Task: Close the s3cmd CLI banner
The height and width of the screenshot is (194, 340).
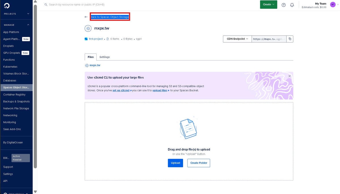Action: [289, 76]
